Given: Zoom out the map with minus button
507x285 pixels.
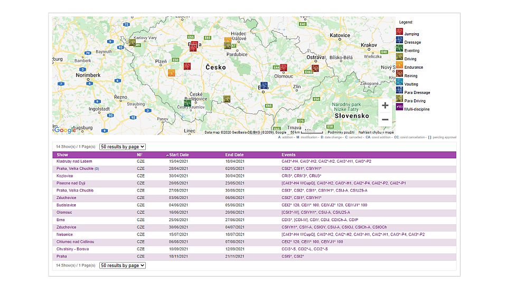Looking at the screenshot, I should point(385,120).
